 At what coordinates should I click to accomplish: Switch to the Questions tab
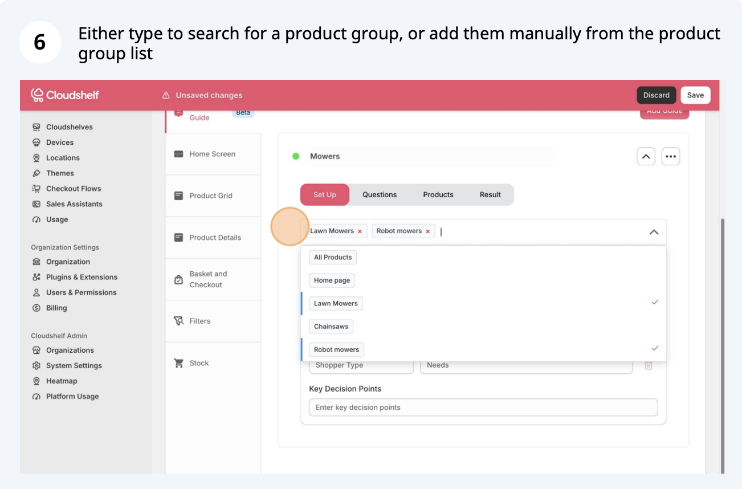coord(380,194)
